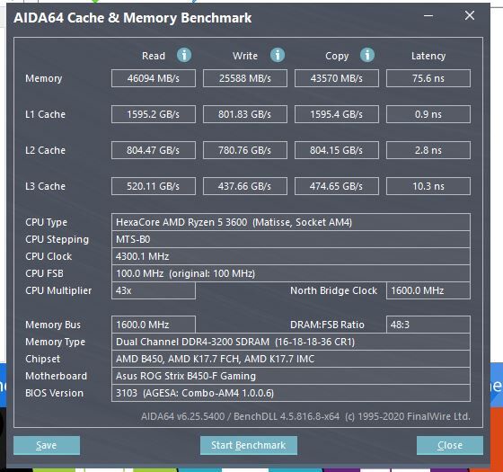Click the CPU Clock field 4300.1 MHz
Screen dimensions: 503x472
point(291,256)
